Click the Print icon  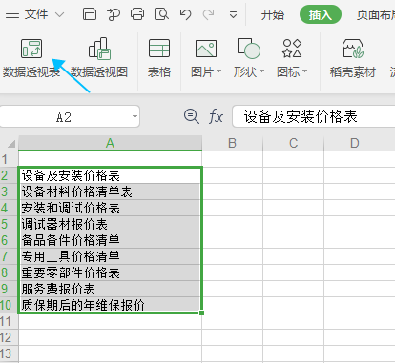pyautogui.click(x=137, y=14)
